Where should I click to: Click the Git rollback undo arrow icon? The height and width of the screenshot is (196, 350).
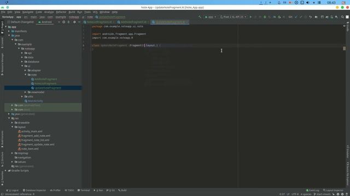point(310,17)
